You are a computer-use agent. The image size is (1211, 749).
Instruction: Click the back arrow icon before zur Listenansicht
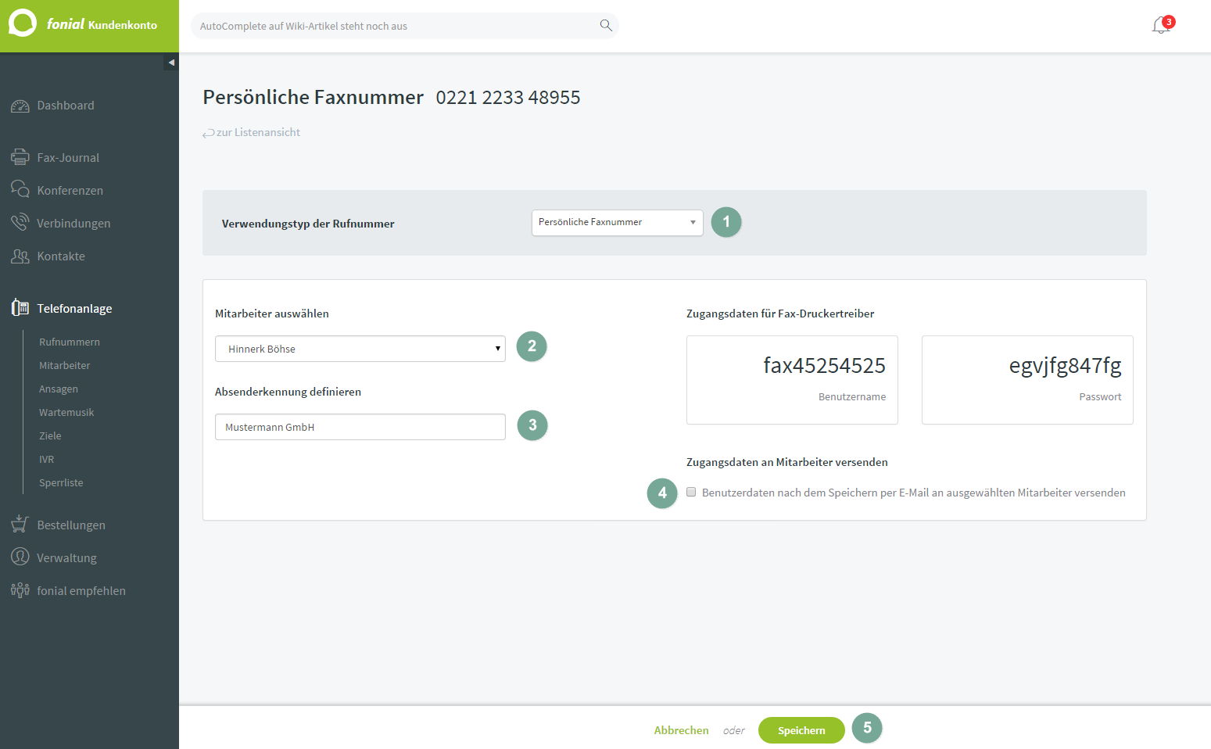(x=208, y=134)
